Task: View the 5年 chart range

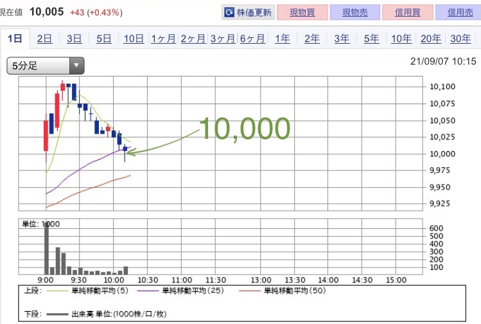Action: [x=371, y=39]
